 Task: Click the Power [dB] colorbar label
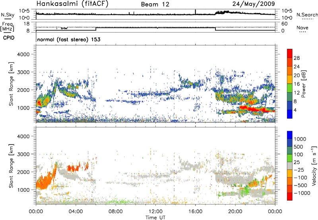point(303,84)
